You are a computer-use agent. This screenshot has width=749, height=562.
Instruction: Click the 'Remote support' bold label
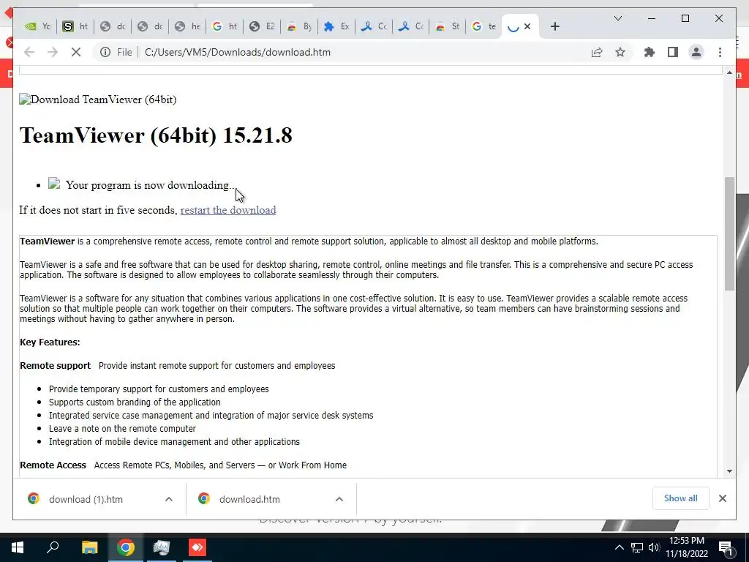(x=55, y=366)
